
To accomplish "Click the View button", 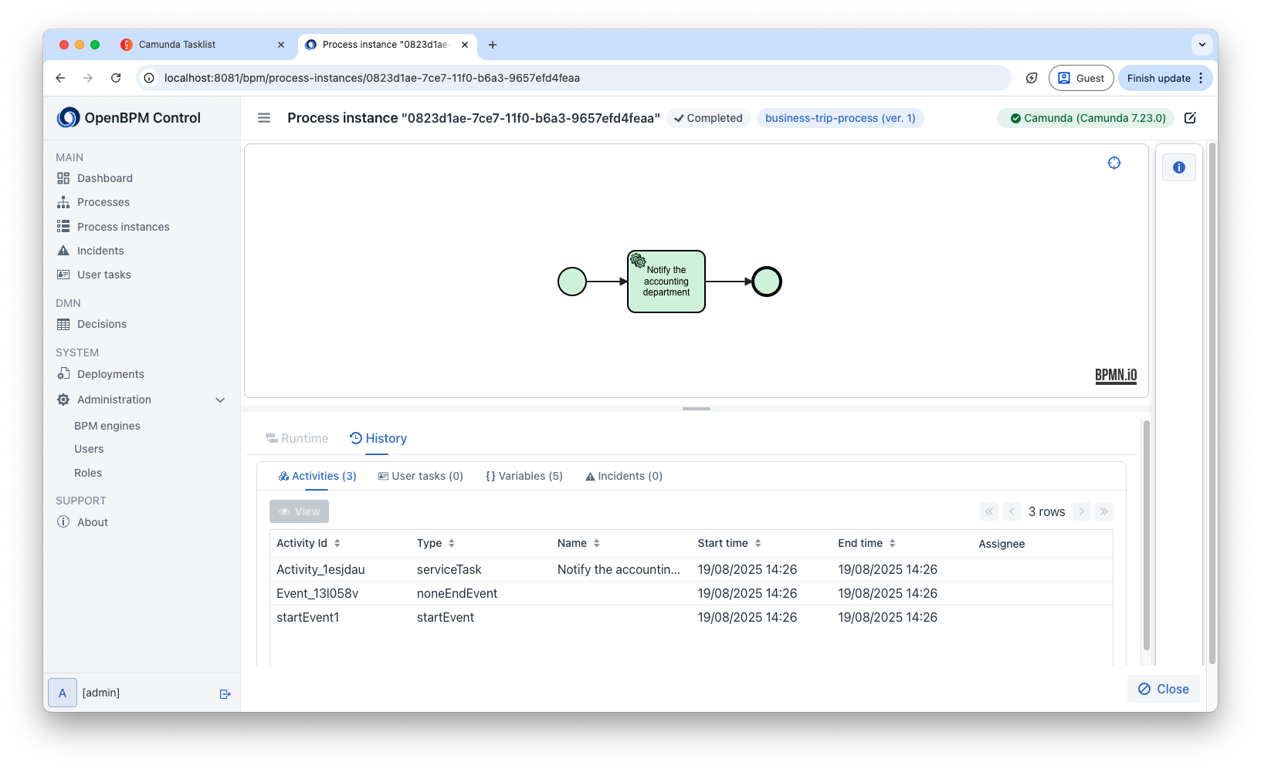I will click(x=300, y=511).
